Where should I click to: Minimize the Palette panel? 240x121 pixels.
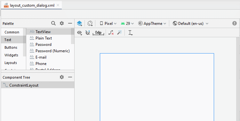(70, 23)
